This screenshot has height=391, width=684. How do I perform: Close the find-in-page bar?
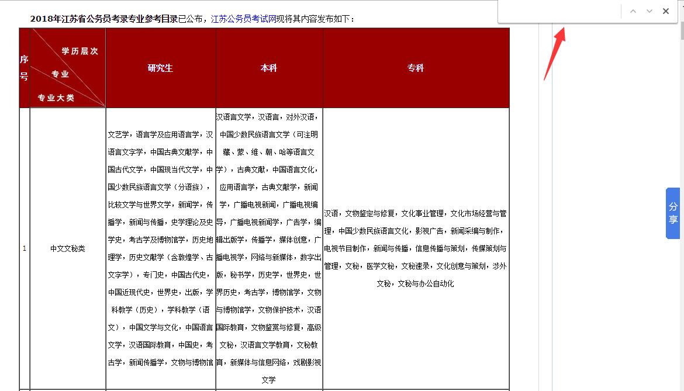(x=666, y=11)
